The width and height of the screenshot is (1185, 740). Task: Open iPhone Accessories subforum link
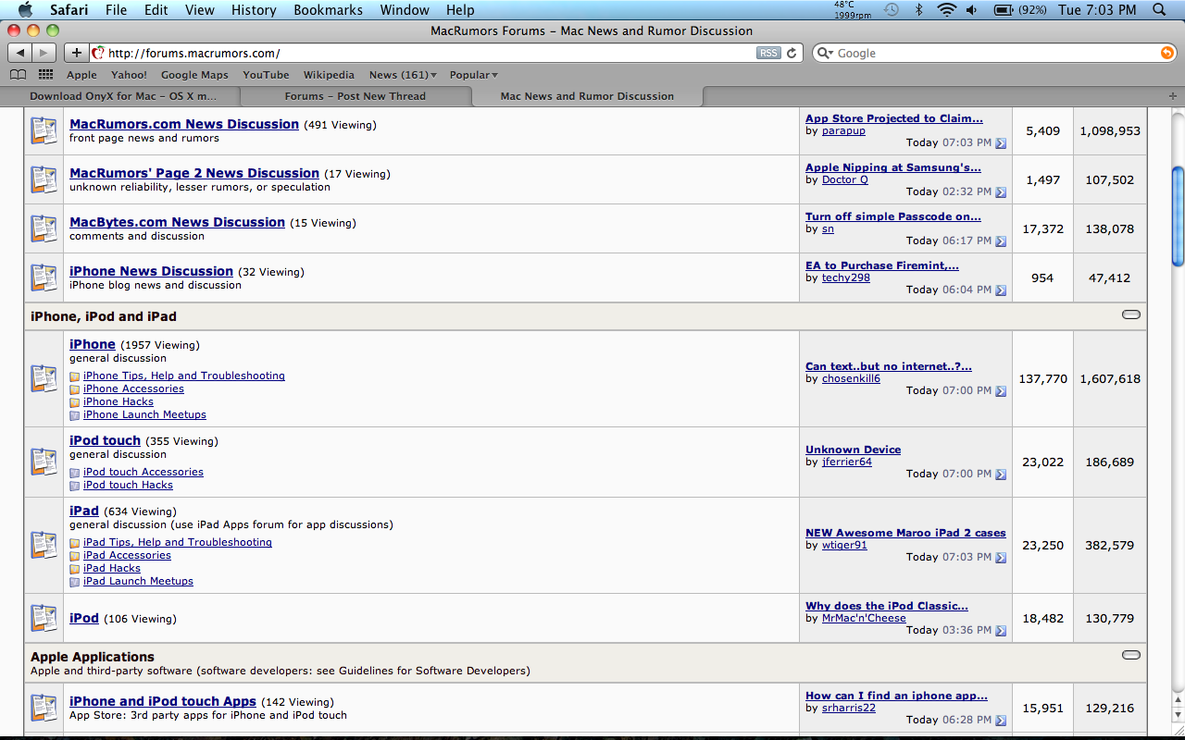[133, 388]
